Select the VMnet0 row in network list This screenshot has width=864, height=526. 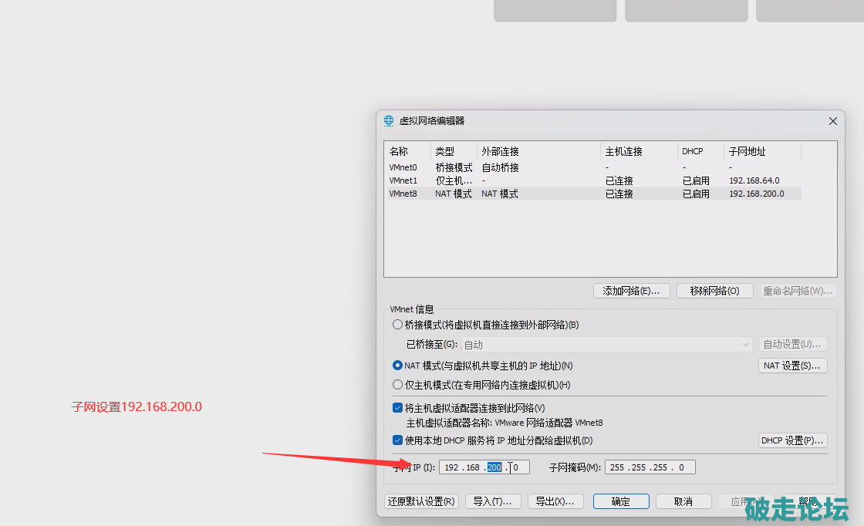click(x=403, y=167)
